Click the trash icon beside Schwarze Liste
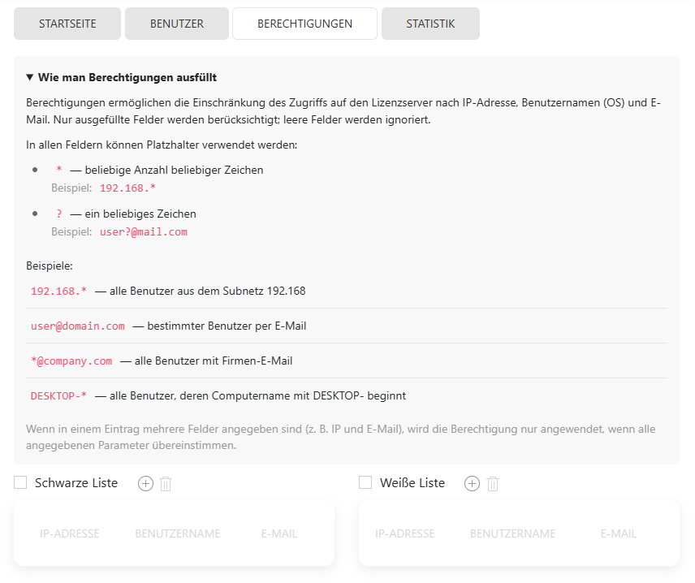Image resolution: width=695 pixels, height=583 pixels. coord(166,484)
